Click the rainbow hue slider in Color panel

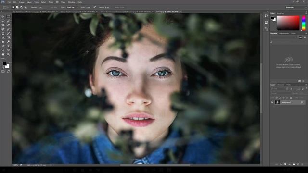point(304,23)
